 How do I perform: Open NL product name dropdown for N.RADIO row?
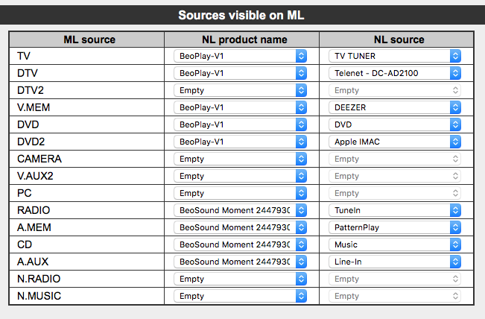[x=240, y=279]
